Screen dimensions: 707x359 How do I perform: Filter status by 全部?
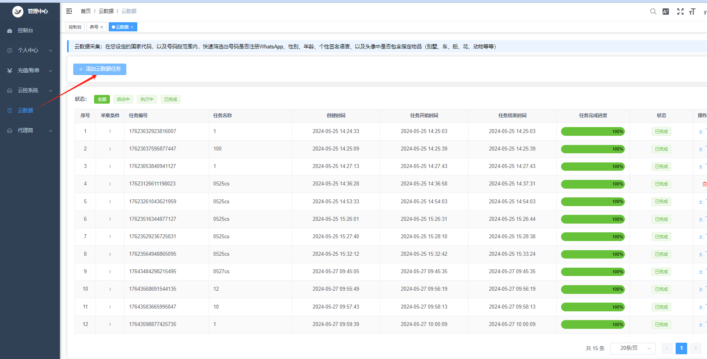(102, 99)
